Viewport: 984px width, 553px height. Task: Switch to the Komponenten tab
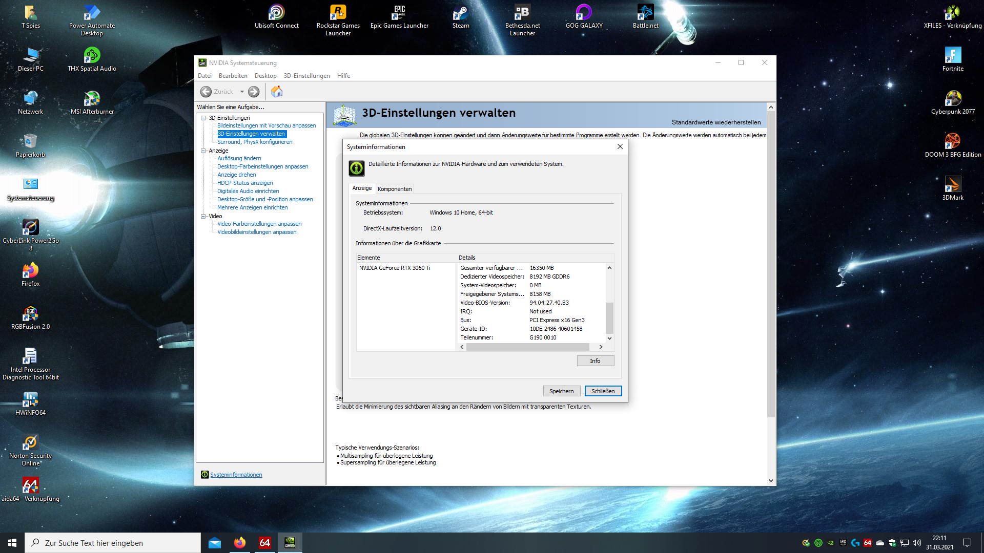394,189
